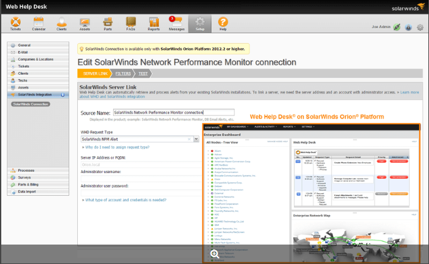Open 'What type of account and credentials' link
The height and width of the screenshot is (264, 429).
click(x=126, y=200)
